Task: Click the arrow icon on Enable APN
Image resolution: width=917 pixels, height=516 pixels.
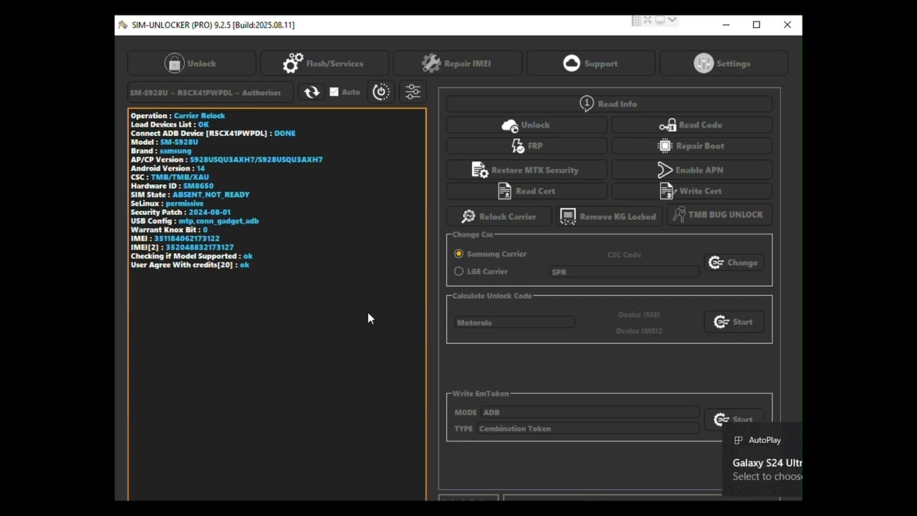Action: tap(665, 170)
